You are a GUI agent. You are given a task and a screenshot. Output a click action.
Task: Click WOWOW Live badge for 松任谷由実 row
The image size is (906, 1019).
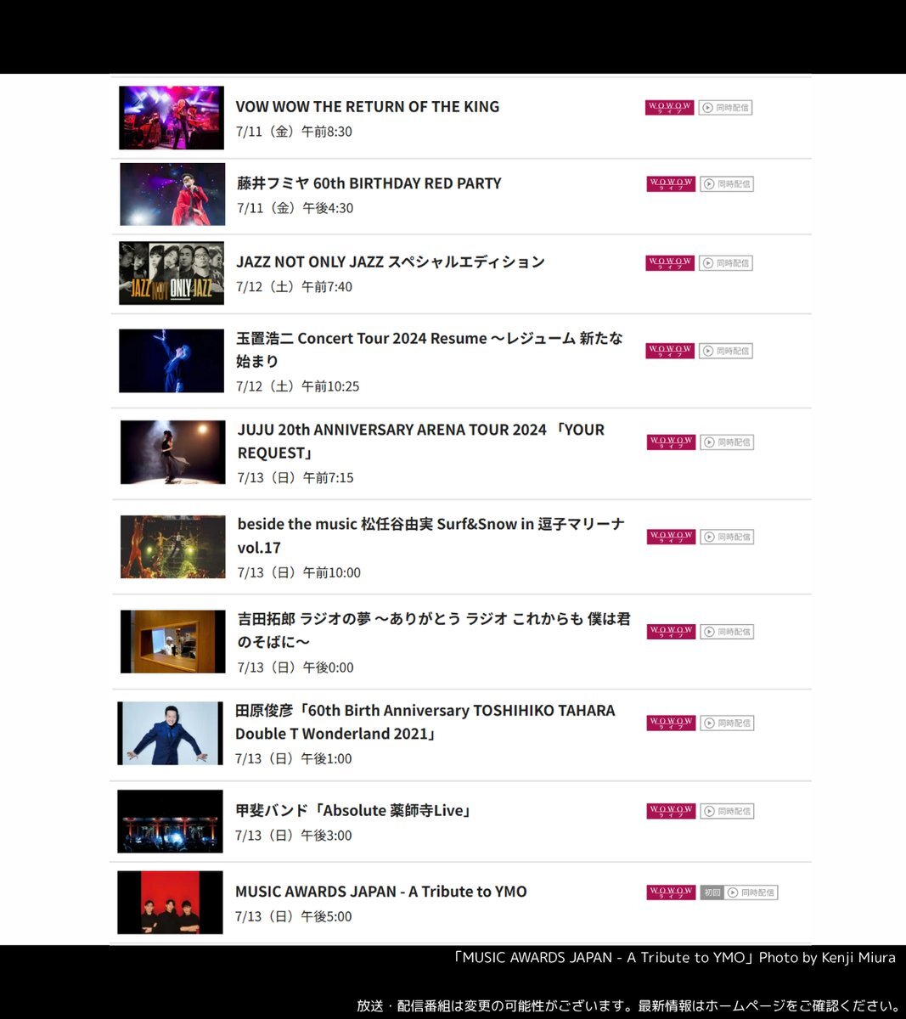point(671,537)
